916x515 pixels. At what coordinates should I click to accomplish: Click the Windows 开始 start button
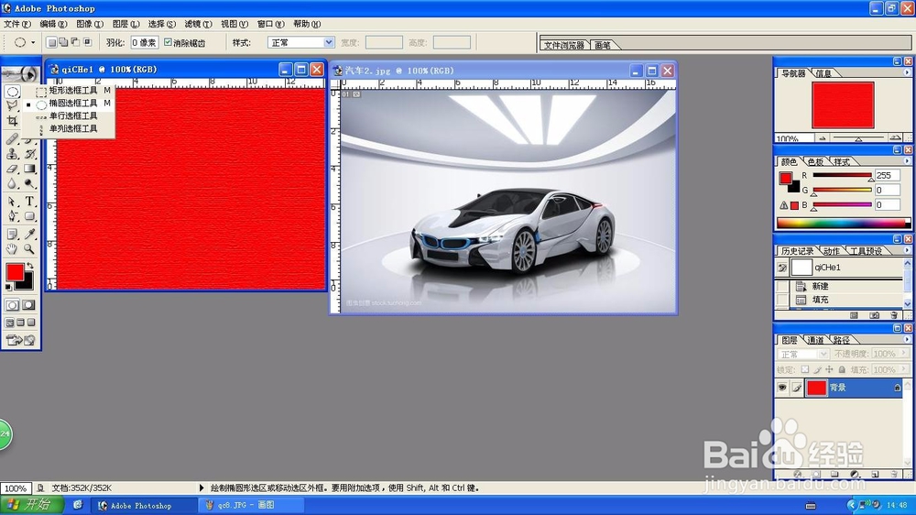[33, 505]
